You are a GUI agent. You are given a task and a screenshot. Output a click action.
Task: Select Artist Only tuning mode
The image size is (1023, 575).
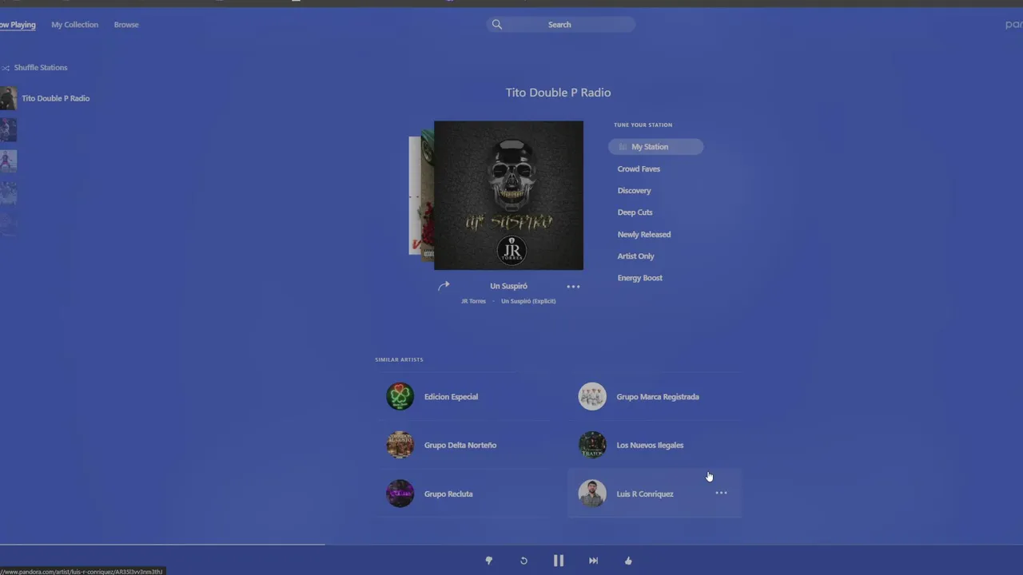coord(635,256)
